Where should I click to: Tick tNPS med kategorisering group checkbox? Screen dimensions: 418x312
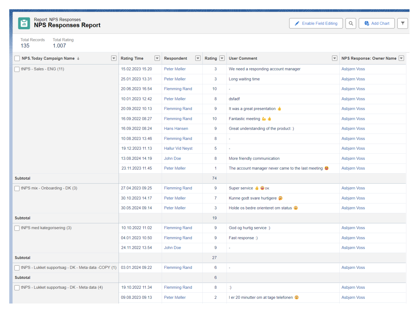(x=17, y=228)
